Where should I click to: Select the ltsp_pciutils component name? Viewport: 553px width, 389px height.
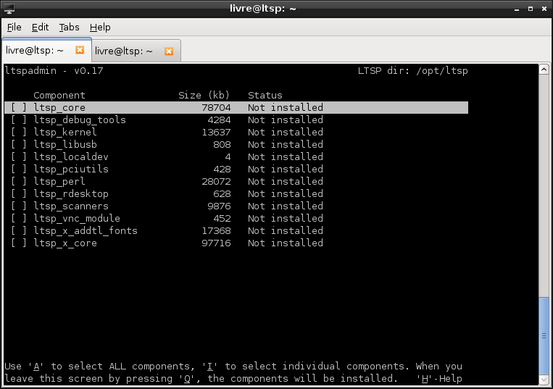click(x=71, y=169)
